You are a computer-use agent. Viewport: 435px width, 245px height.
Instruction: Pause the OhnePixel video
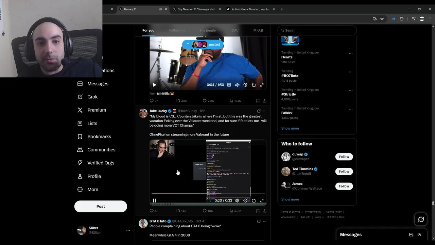pyautogui.click(x=155, y=200)
